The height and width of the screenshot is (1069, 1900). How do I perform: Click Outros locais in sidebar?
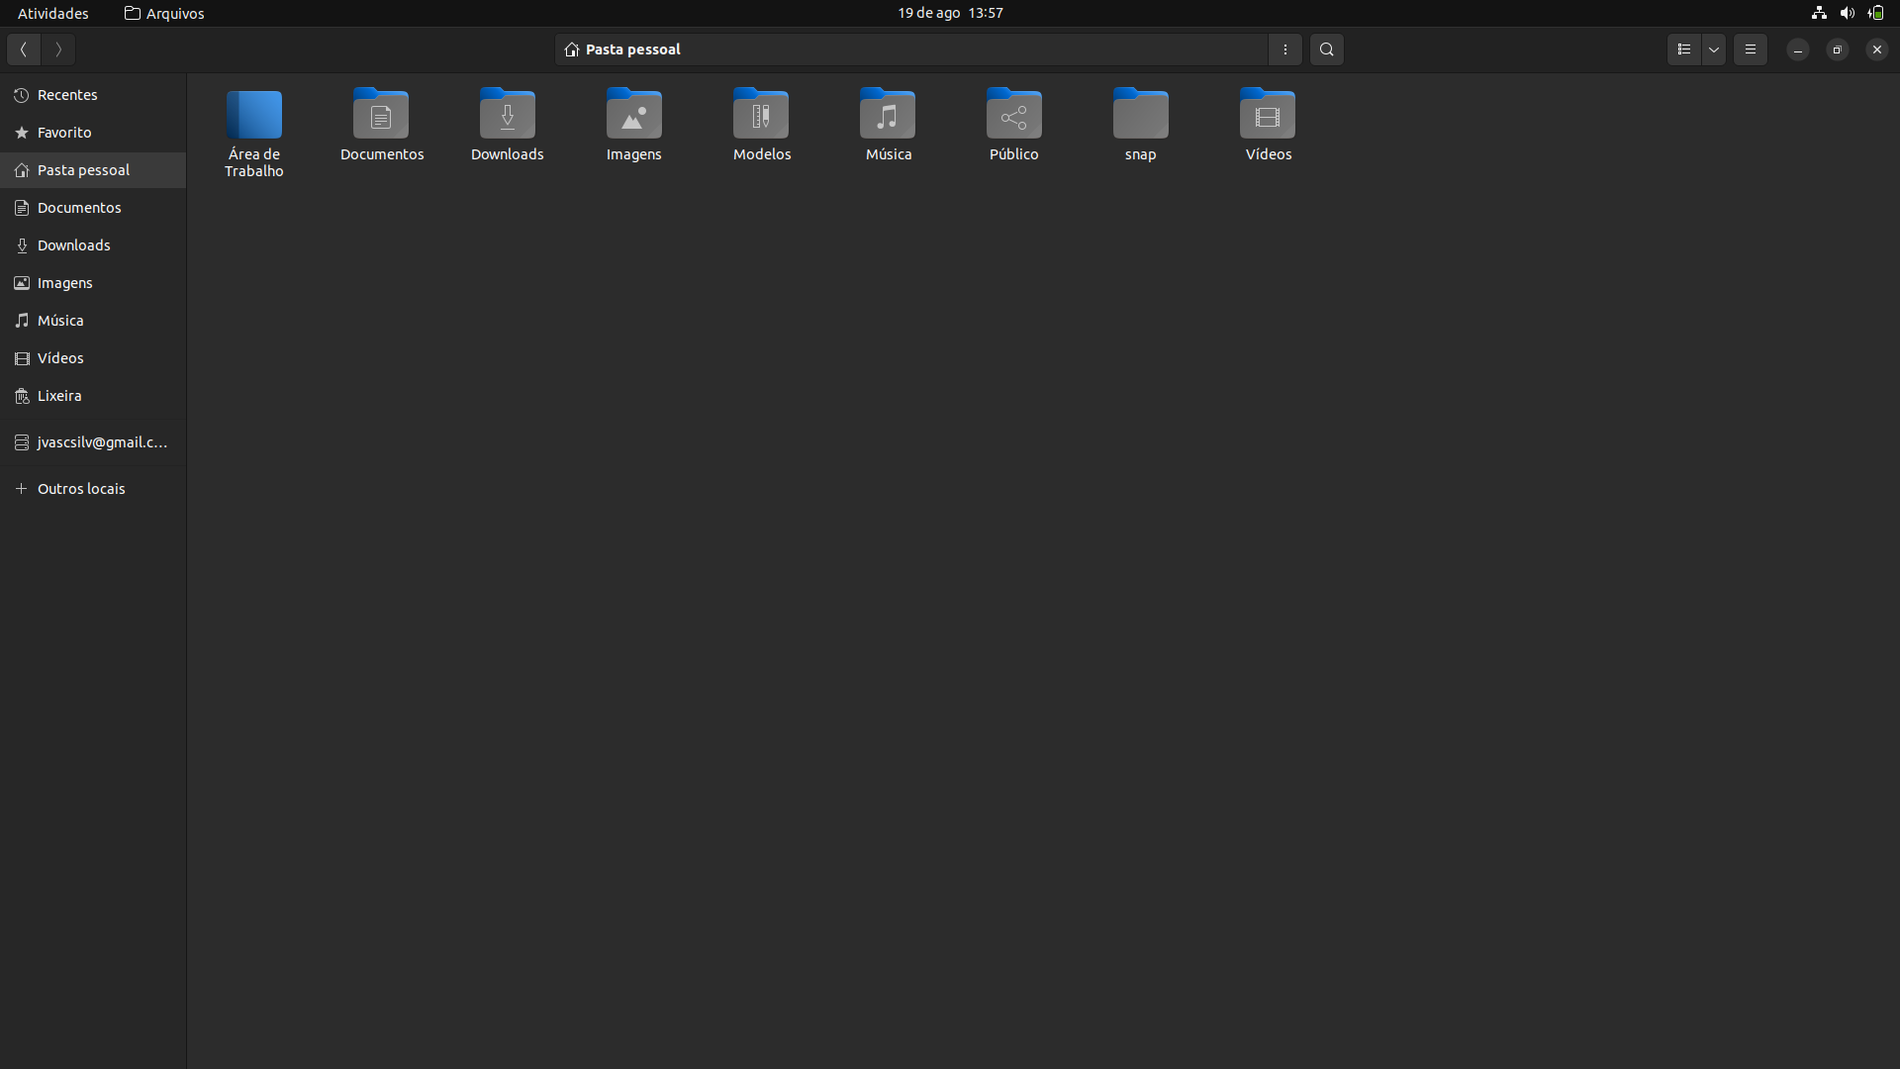[81, 489]
